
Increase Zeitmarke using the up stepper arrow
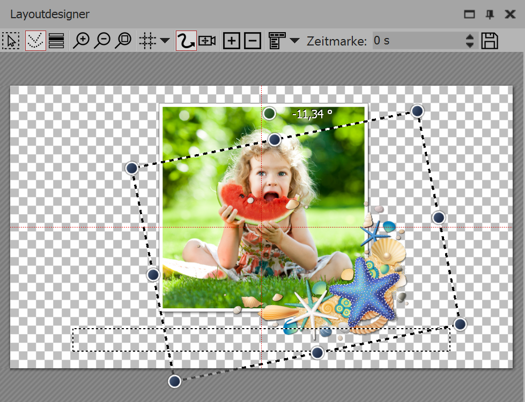(469, 37)
